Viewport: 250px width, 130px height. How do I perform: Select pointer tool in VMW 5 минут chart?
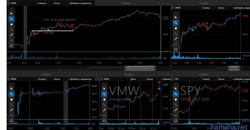point(176,17)
